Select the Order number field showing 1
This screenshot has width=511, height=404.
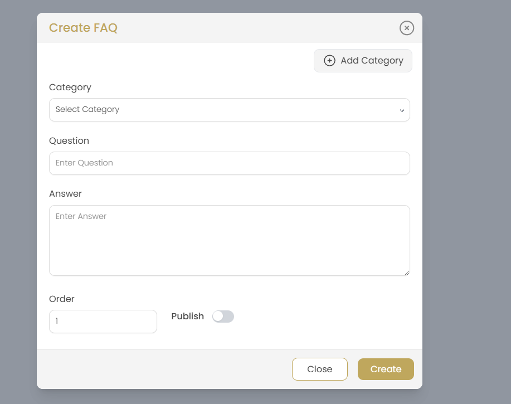click(x=103, y=322)
